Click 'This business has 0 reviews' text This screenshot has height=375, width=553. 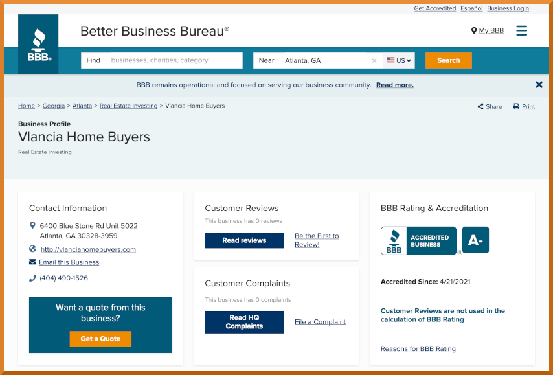coord(243,221)
